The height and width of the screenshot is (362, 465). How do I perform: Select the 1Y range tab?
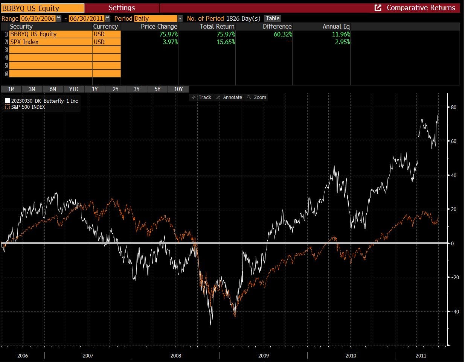[95, 89]
